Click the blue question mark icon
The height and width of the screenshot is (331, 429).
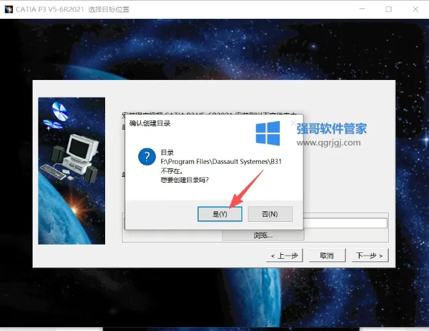[x=147, y=157]
